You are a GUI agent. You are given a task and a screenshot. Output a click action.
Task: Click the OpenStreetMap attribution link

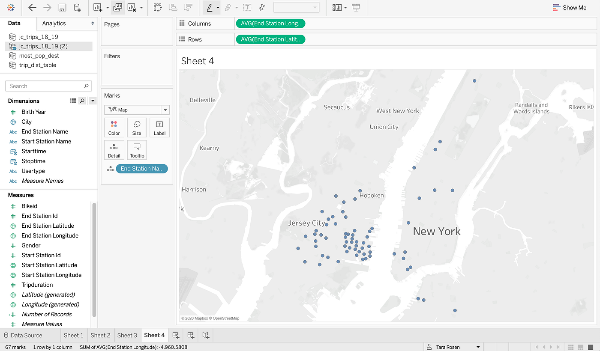tap(226, 318)
